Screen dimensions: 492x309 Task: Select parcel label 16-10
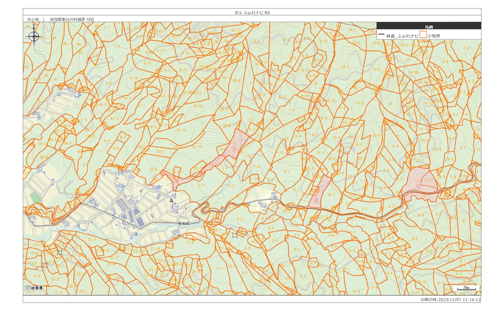click(x=181, y=130)
